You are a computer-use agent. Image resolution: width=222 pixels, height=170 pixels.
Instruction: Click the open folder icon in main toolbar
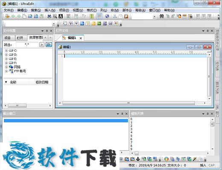(30, 16)
